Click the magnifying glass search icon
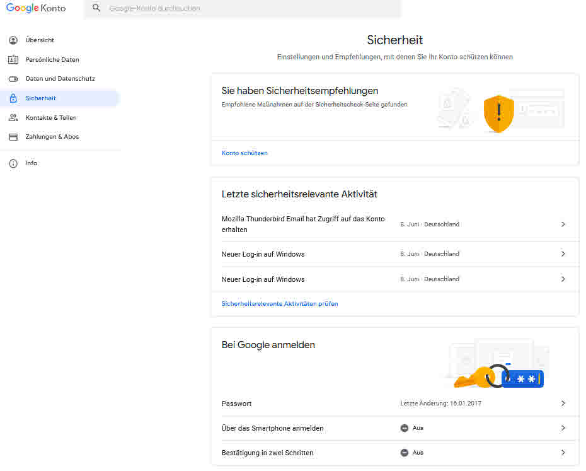586x471 pixels. tap(96, 8)
